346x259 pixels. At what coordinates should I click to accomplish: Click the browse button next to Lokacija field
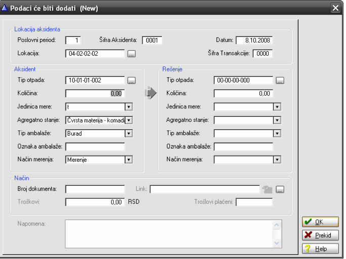131,54
